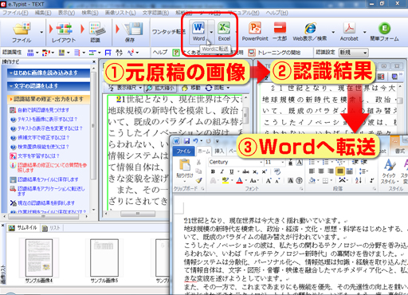Click 認識結果をファイルに保存します link
The width and height of the screenshot is (408, 295).
click(x=48, y=179)
